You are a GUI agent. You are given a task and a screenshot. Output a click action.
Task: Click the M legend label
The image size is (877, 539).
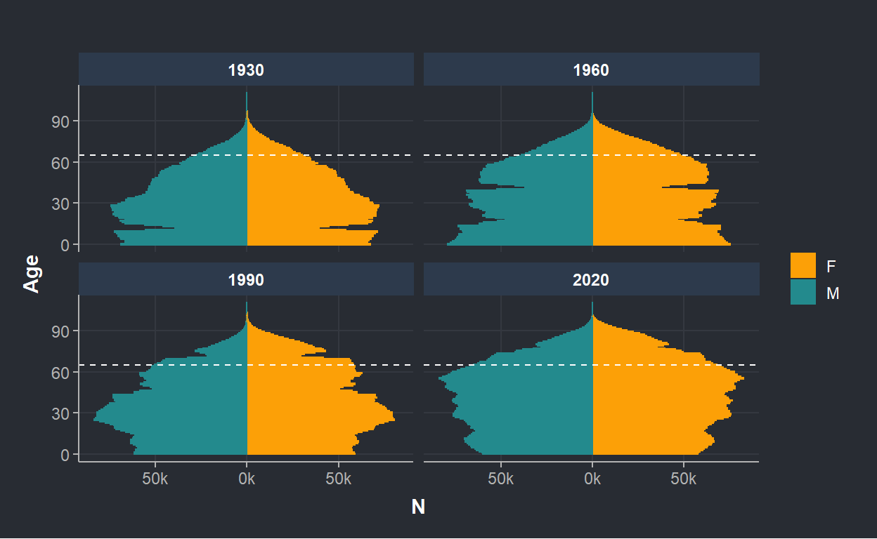(x=833, y=293)
